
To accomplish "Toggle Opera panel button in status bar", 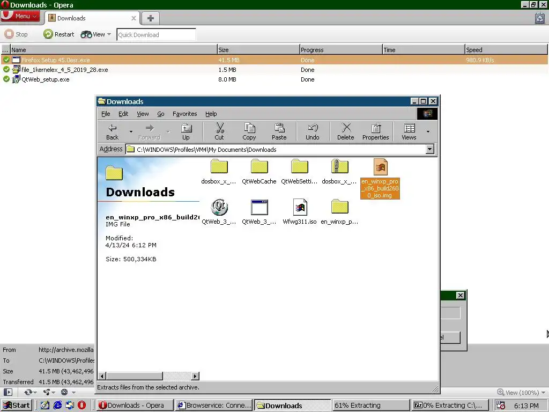I will (x=8, y=392).
